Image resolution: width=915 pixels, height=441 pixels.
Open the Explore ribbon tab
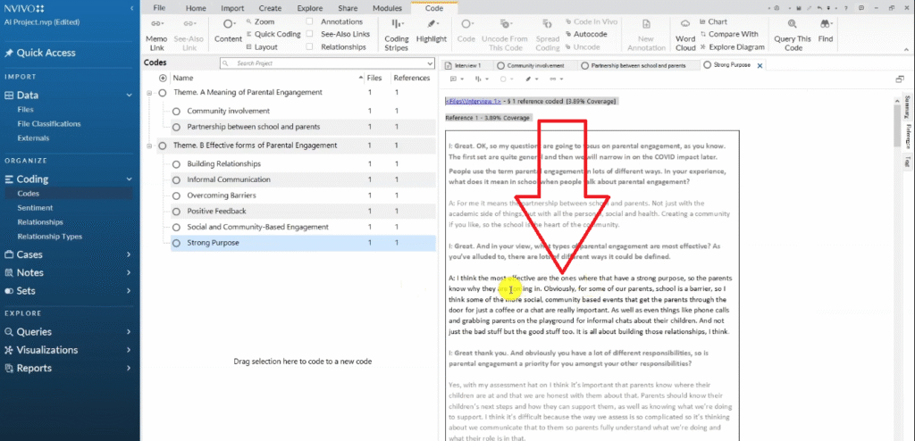(309, 7)
